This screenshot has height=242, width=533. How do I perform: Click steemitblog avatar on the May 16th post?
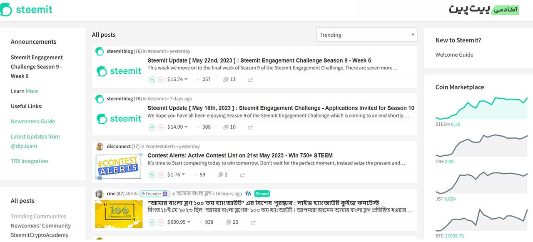[x=100, y=99]
